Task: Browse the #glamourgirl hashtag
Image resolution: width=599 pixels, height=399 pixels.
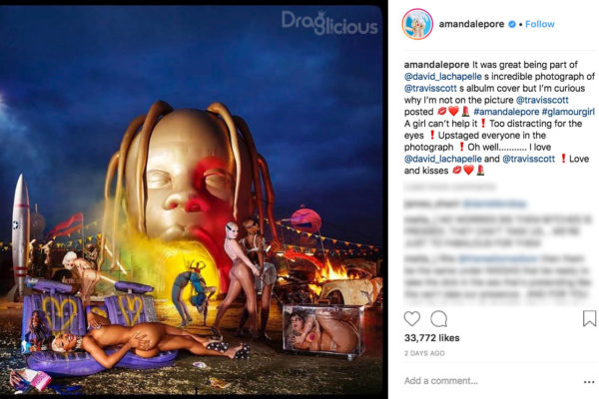Action: coord(568,112)
